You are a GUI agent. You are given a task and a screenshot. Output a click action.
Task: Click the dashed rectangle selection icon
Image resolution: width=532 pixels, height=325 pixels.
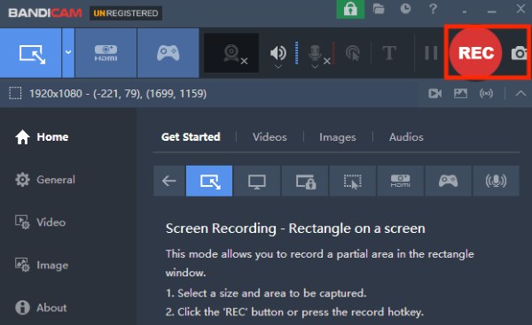pyautogui.click(x=15, y=93)
